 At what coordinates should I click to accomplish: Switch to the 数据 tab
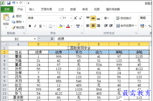tap(73, 9)
